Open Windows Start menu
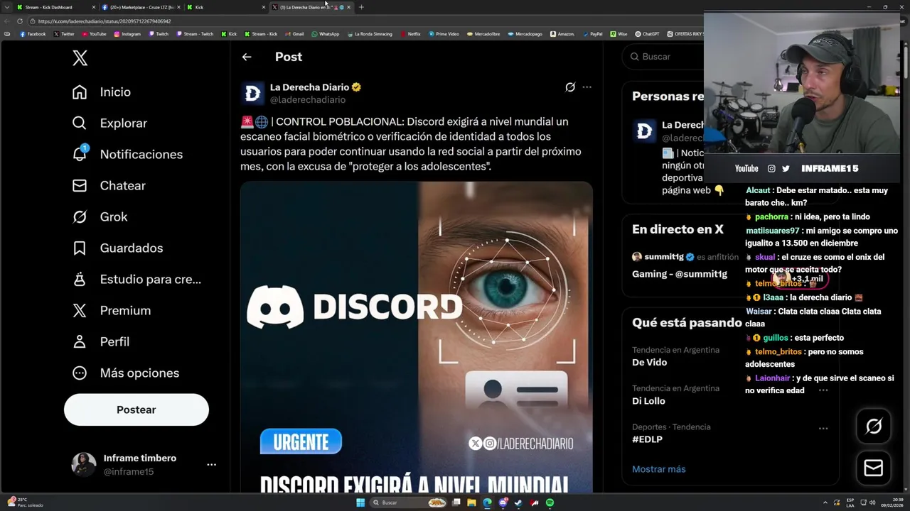 point(360,502)
